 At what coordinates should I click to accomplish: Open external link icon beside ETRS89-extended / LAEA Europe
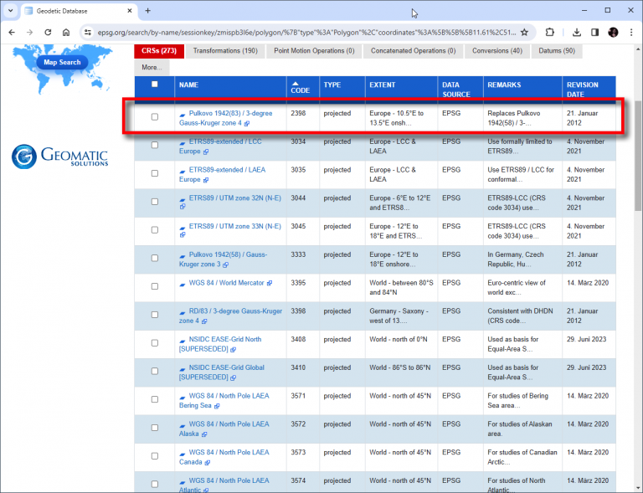point(206,180)
